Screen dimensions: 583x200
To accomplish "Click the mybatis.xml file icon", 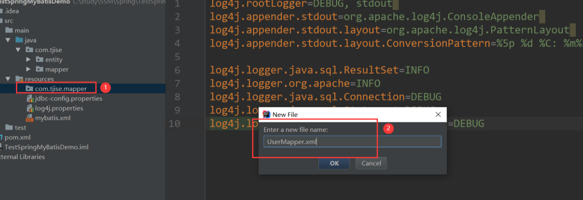I will coord(30,118).
